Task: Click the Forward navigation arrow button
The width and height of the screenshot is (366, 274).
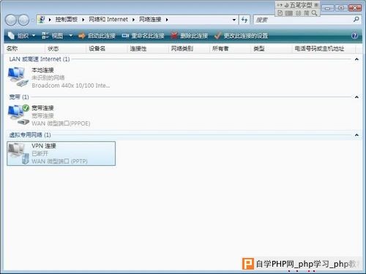Action: [x=23, y=20]
